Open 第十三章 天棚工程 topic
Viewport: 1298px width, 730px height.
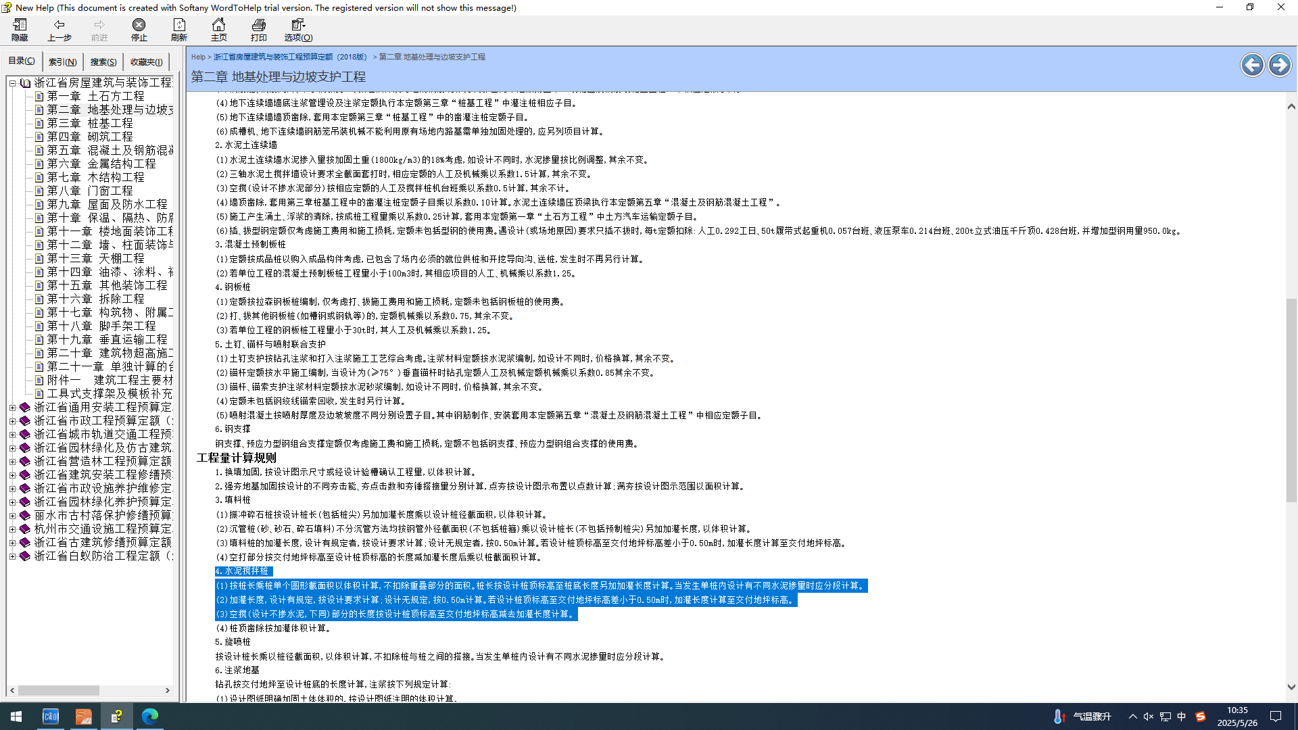coord(95,259)
